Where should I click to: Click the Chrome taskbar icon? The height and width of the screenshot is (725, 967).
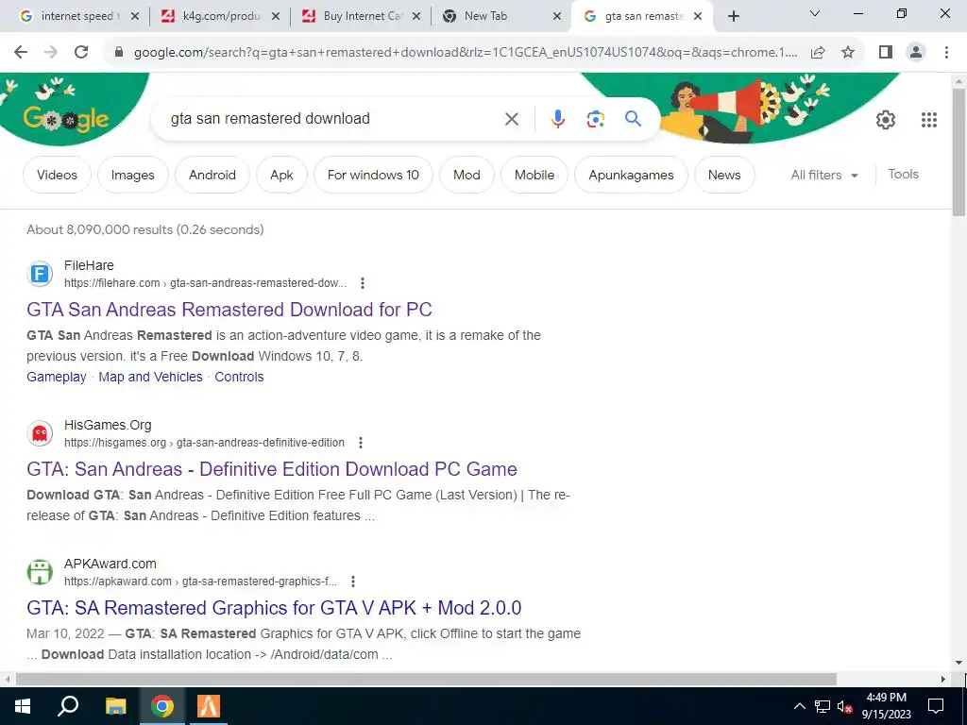click(162, 706)
